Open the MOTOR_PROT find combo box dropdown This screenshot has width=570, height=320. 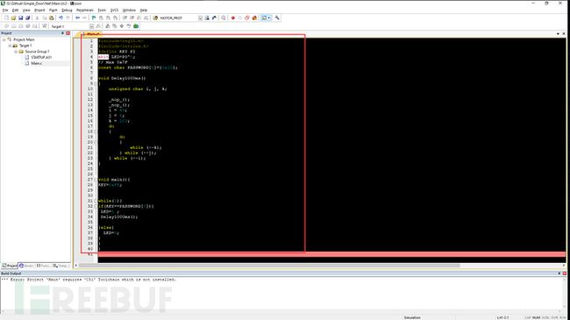tap(200, 18)
